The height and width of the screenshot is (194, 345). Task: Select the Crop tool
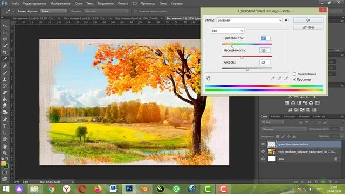(x=5, y=52)
